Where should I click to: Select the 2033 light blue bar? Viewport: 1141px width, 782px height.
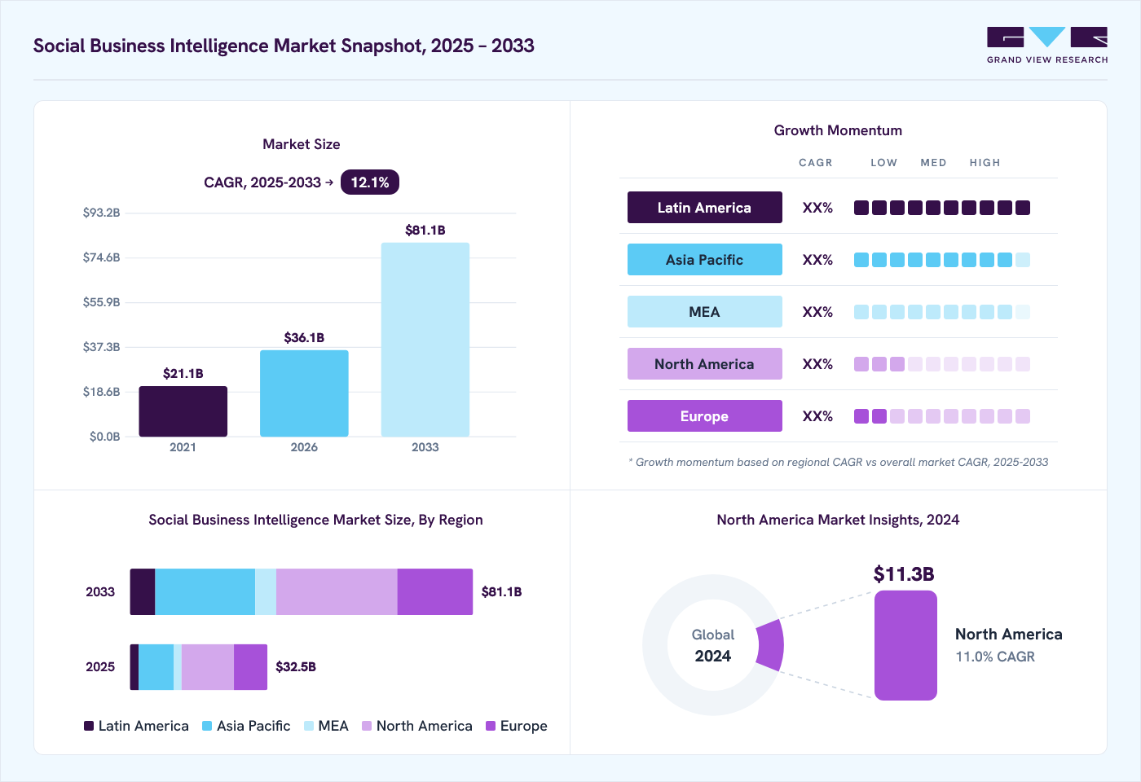click(425, 340)
